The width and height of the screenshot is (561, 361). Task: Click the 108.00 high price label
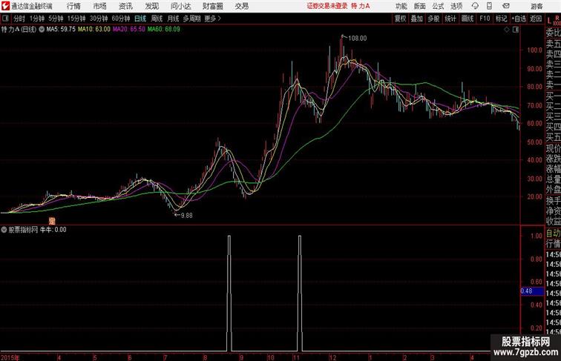click(x=357, y=39)
